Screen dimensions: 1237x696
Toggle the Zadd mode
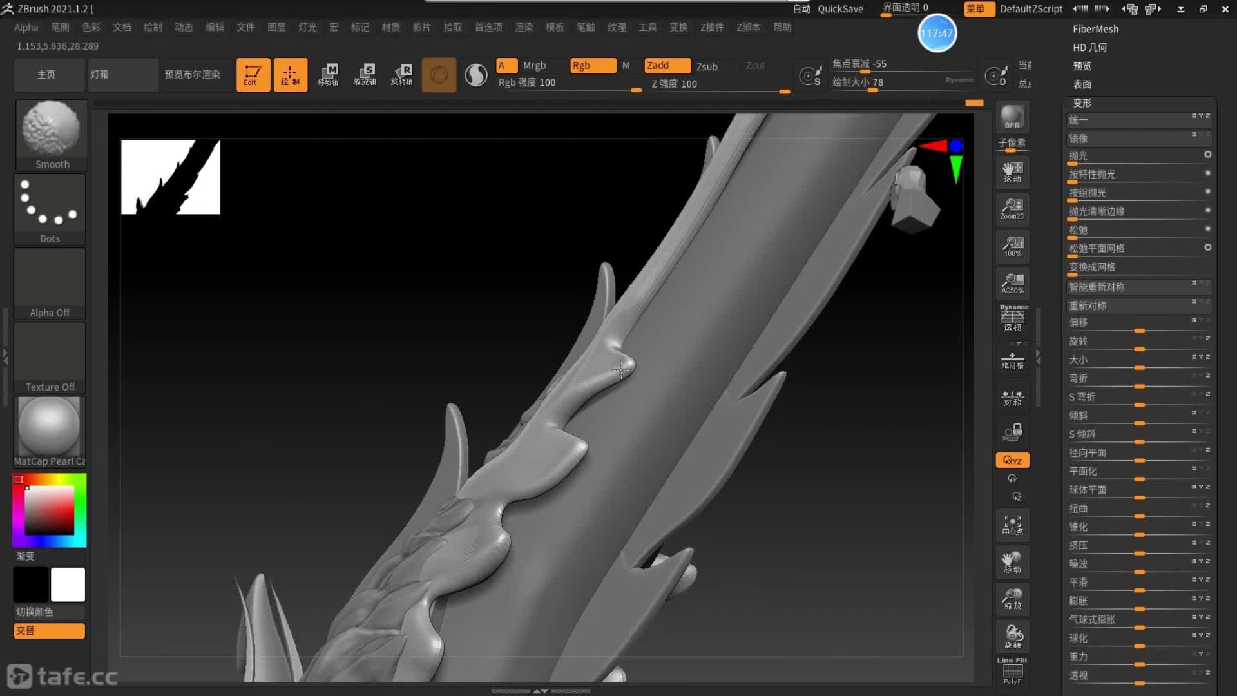tap(667, 65)
